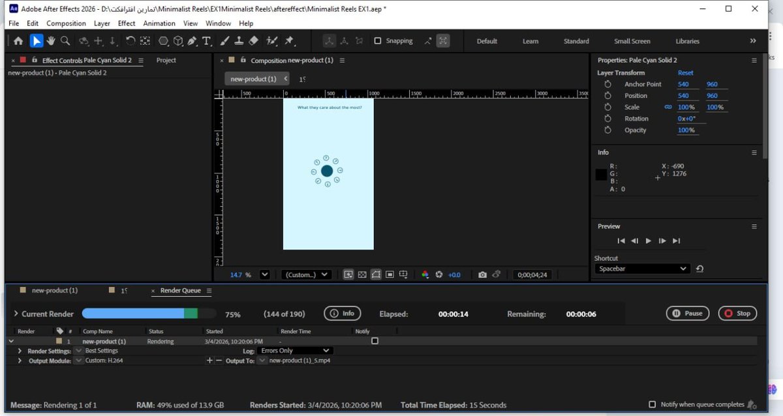Click the Home icon in toolbar

pos(18,41)
